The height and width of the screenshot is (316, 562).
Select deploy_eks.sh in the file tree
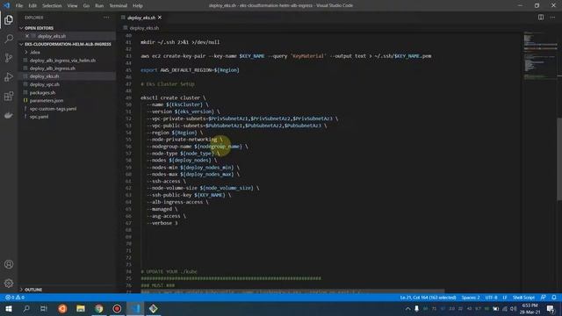44,76
